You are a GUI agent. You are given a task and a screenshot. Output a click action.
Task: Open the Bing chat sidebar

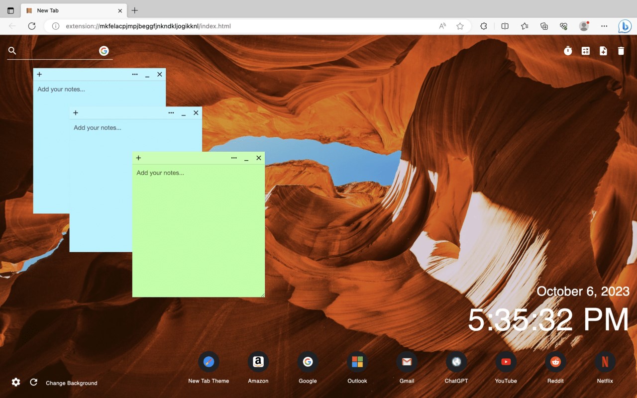tap(625, 26)
